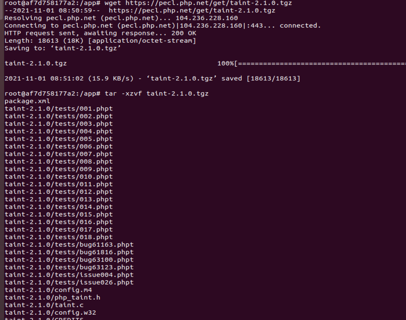Viewport: 406px width, 320px height.
Task: Click the tests/bug61163.phpt entry
Action: tap(69, 245)
